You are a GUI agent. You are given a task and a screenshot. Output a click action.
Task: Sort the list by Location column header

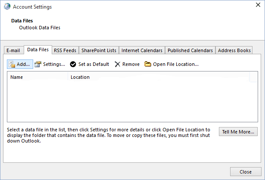pyautogui.click(x=159, y=77)
